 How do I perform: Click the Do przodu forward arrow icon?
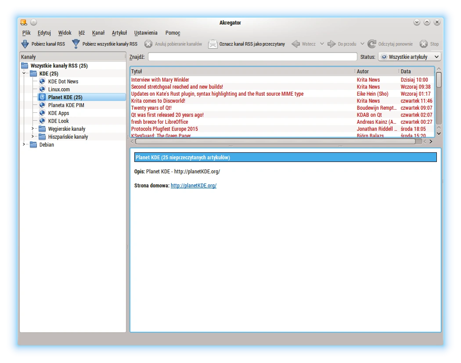331,44
